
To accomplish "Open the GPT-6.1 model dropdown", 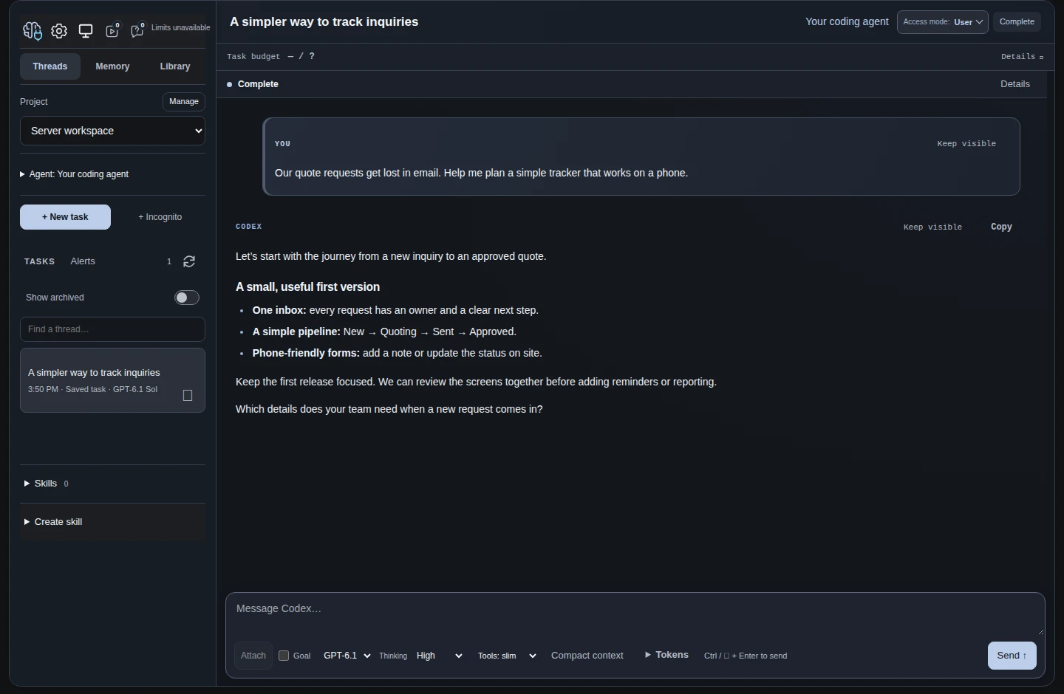I will (x=347, y=656).
